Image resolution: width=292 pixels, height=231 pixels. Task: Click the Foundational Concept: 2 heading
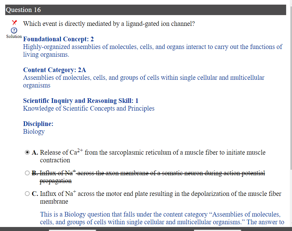[x=58, y=39]
